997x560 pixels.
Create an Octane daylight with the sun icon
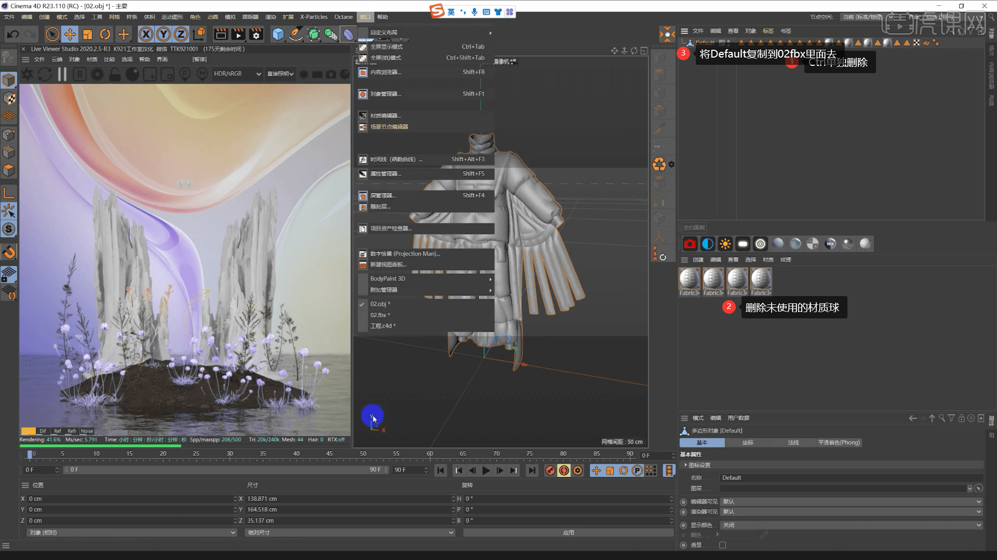click(725, 244)
